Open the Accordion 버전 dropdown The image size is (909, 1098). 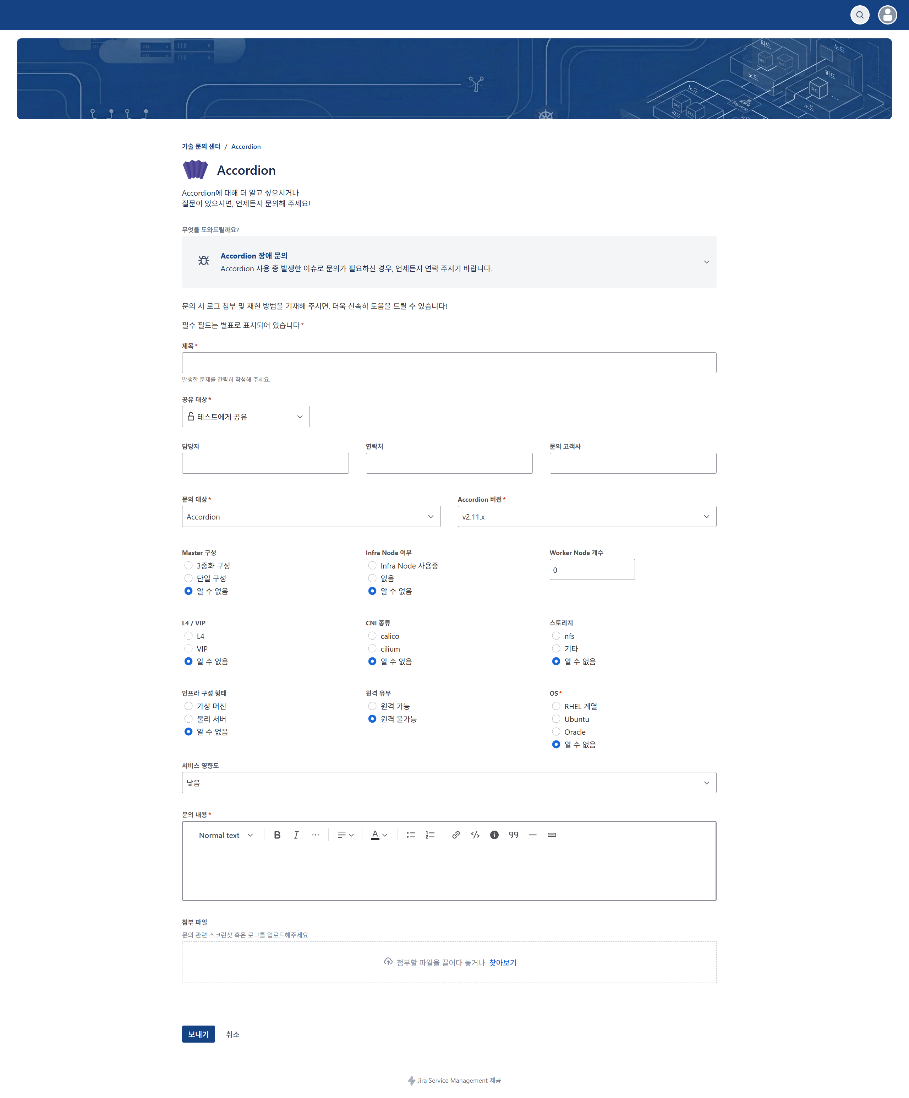pos(587,517)
